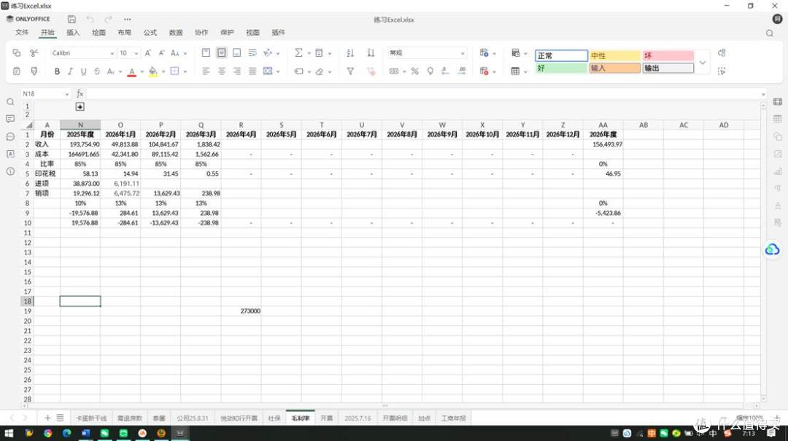Open the Windows Start menu
Screen dimensions: 788x441
pyautogui.click(x=9, y=433)
